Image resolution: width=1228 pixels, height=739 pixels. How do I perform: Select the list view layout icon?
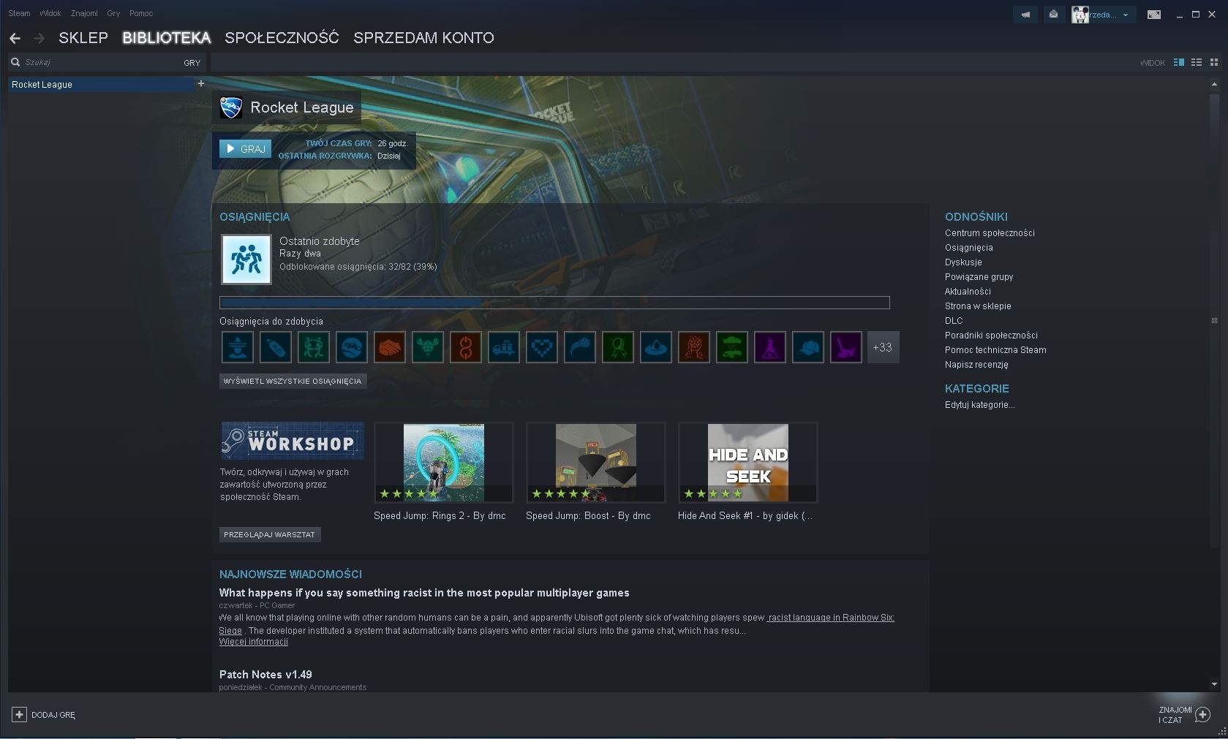click(1197, 62)
